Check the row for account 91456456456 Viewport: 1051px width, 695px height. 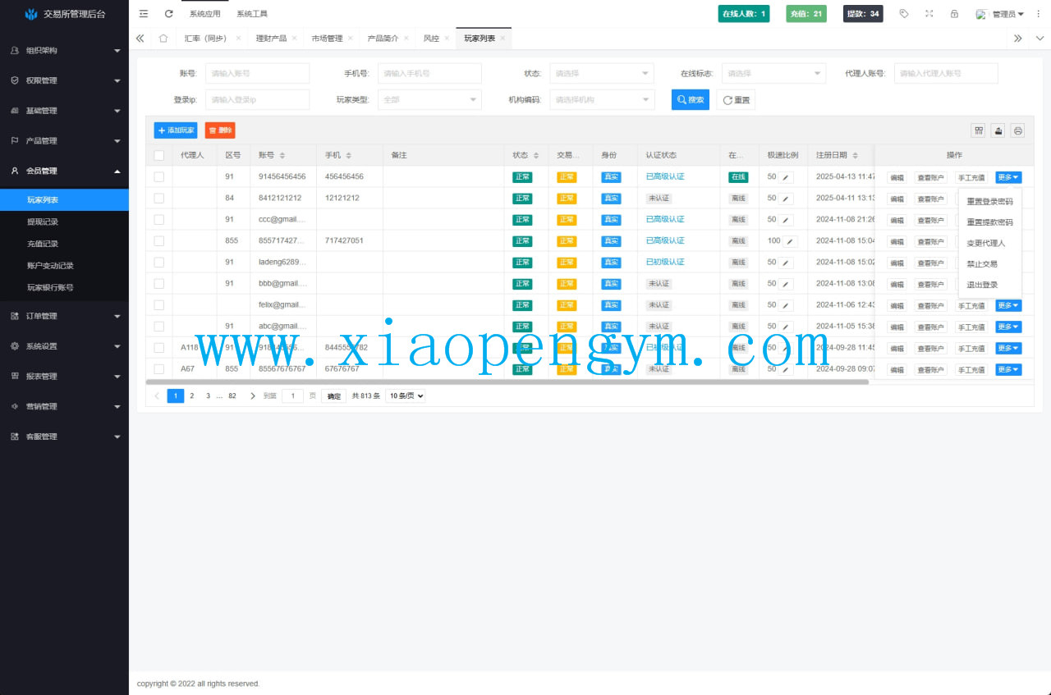tap(159, 176)
